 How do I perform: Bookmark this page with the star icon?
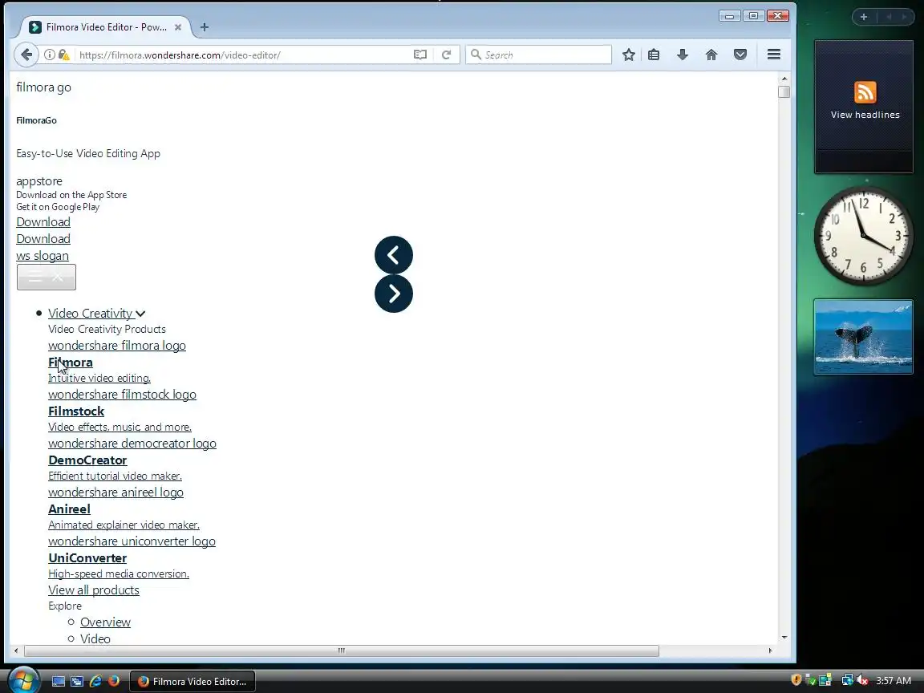(629, 55)
